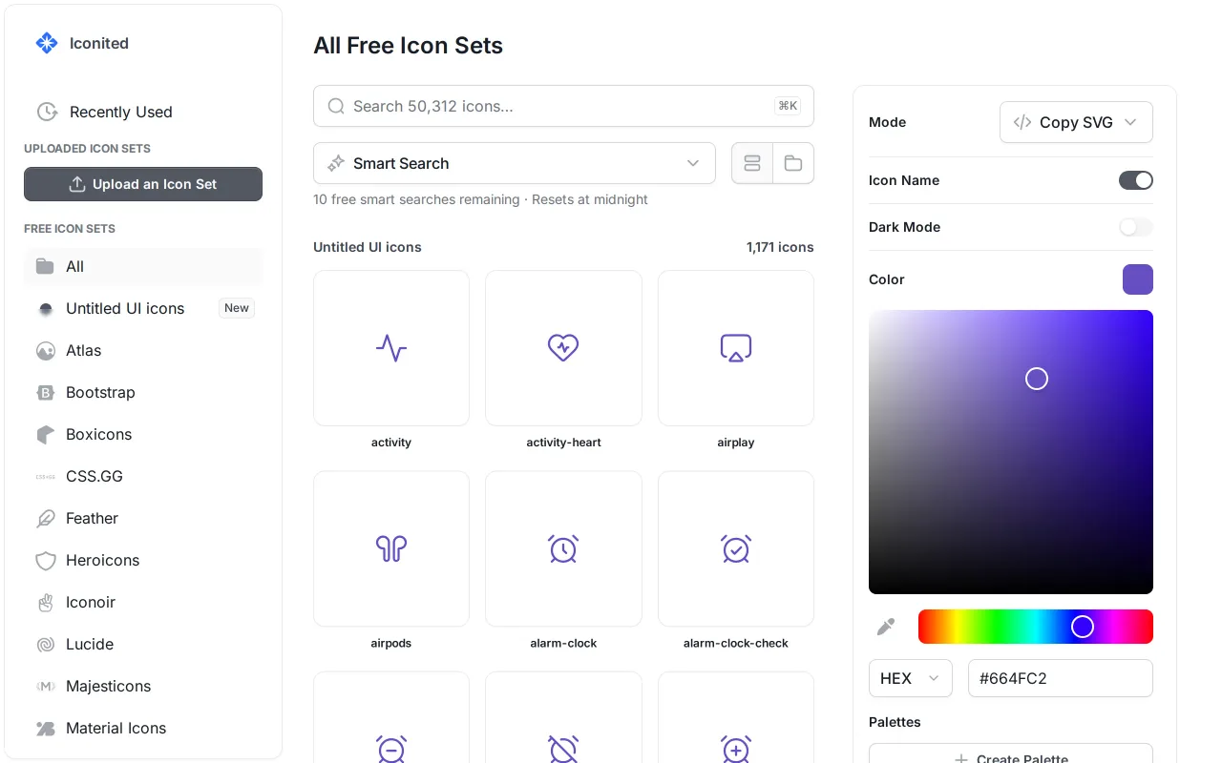The width and height of the screenshot is (1222, 763).
Task: Select the alarm clock off icon
Action: click(563, 717)
